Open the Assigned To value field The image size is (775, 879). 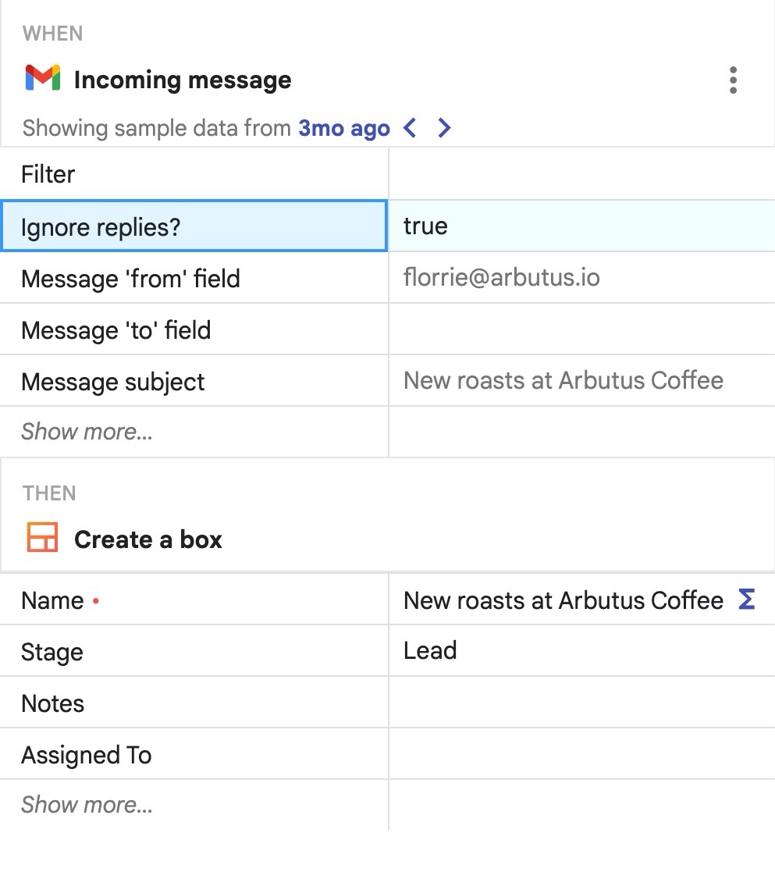(581, 754)
